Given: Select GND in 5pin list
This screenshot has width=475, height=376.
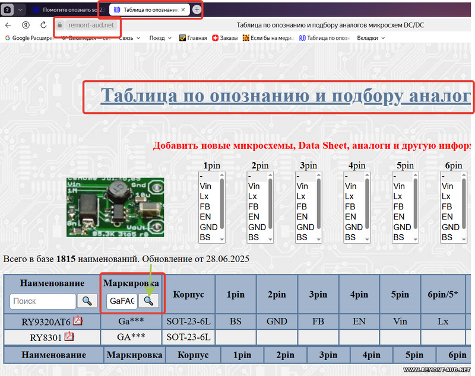Looking at the screenshot, I should 402,227.
